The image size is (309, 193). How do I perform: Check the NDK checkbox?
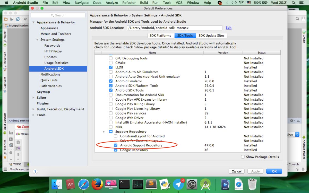coord(111,127)
